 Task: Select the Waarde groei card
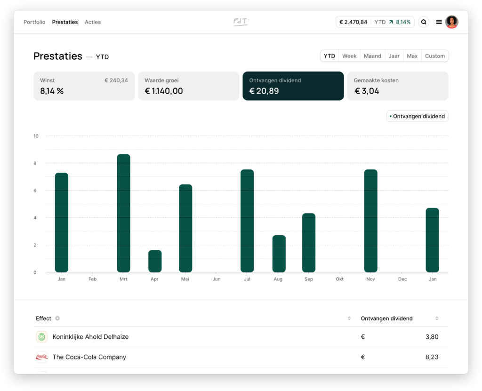pyautogui.click(x=188, y=86)
